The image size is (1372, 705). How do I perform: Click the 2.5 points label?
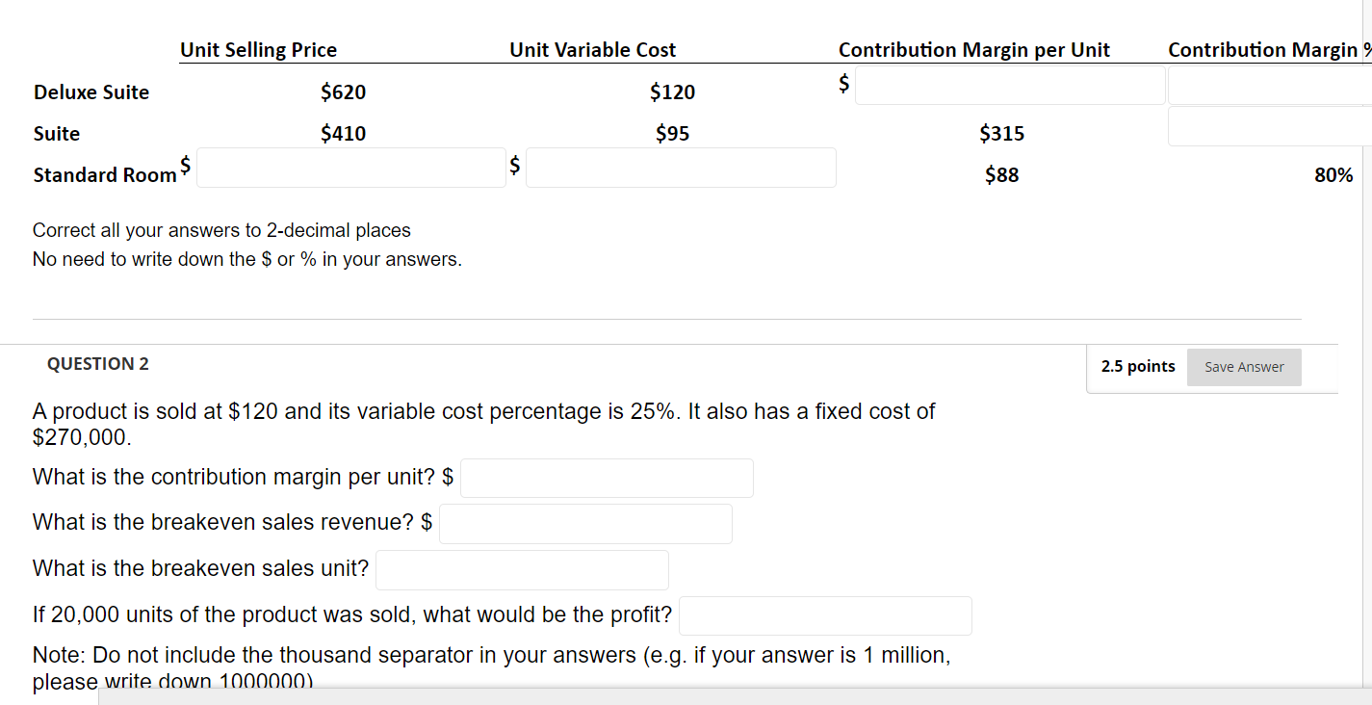(x=1137, y=366)
